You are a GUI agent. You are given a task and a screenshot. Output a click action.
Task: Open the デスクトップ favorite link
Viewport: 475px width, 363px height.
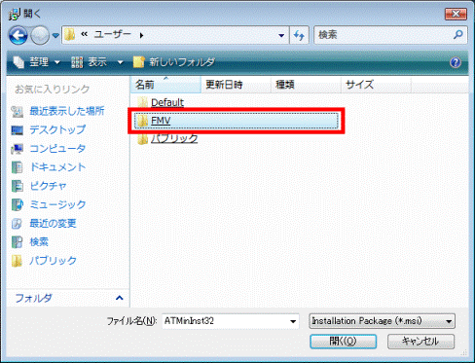(57, 129)
